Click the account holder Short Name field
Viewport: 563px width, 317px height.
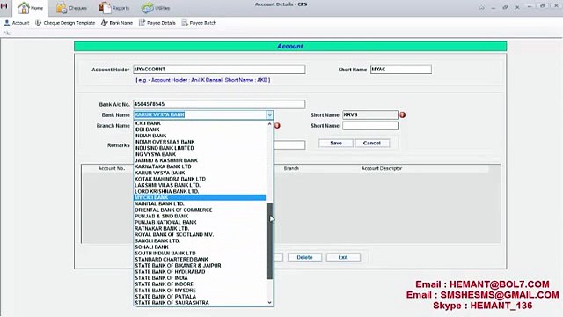click(x=401, y=70)
